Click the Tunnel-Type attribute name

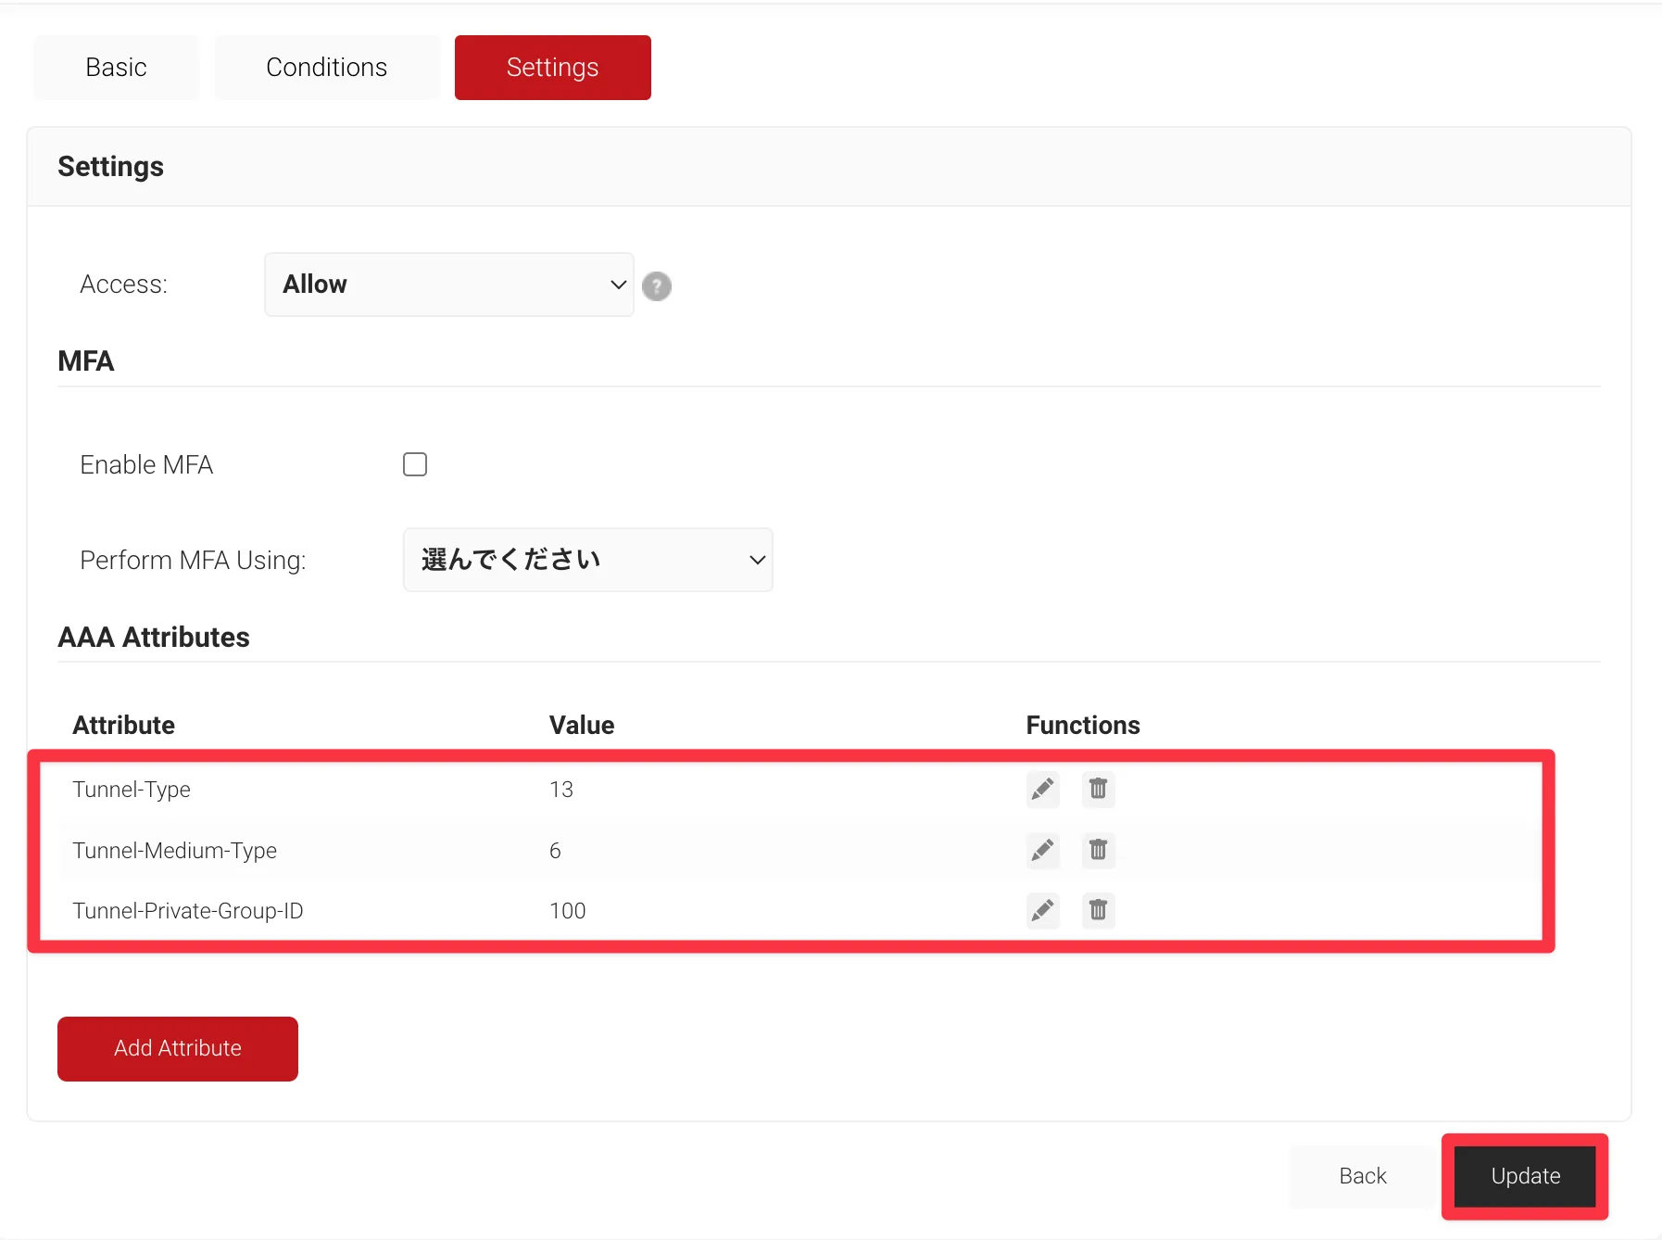(x=132, y=790)
